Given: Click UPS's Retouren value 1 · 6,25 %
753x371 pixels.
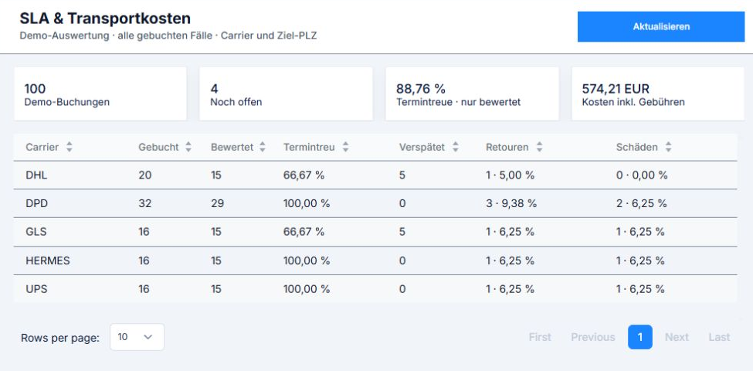Looking at the screenshot, I should point(510,289).
